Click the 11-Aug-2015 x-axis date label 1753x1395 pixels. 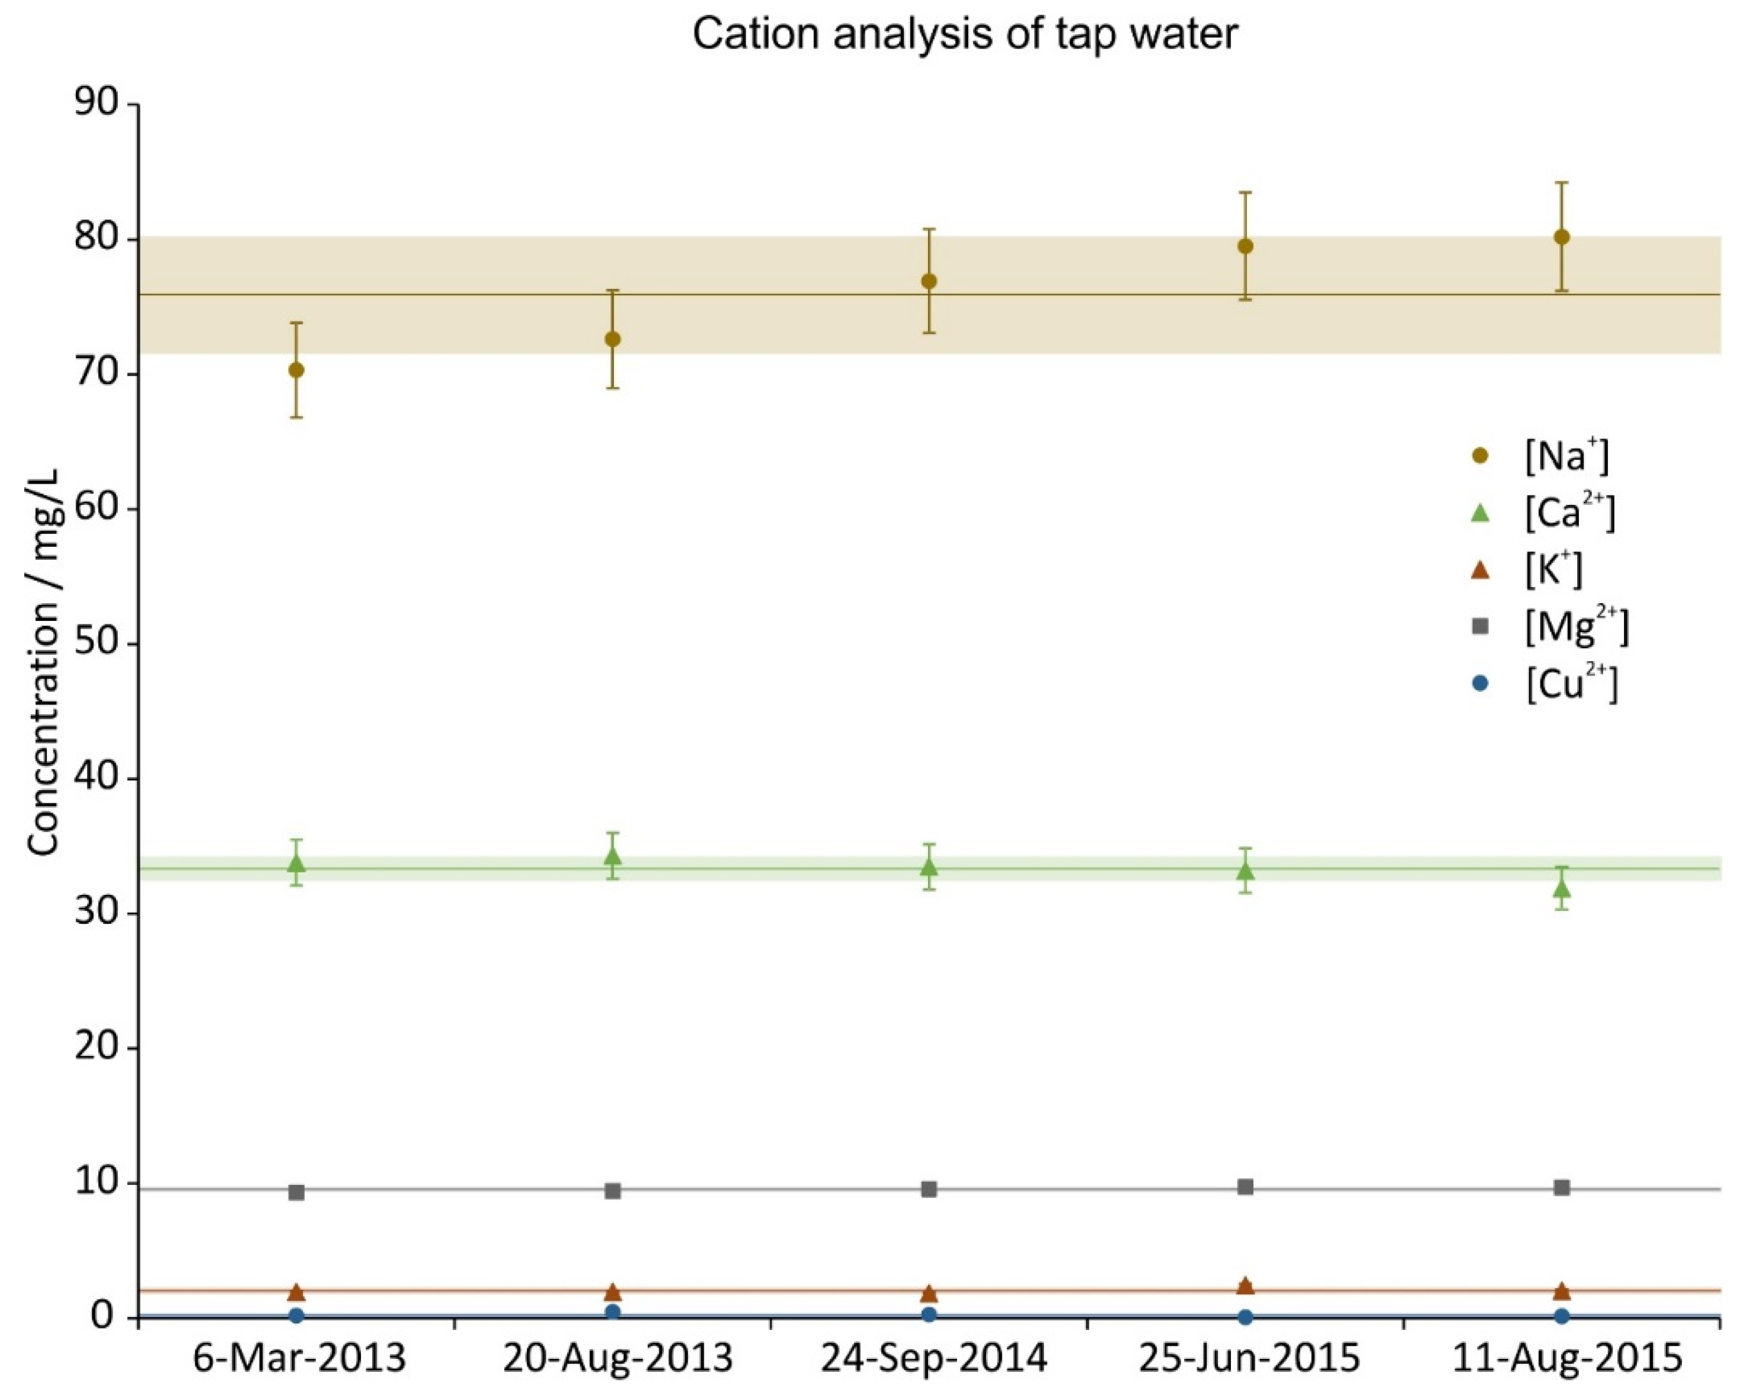pyautogui.click(x=1567, y=1358)
